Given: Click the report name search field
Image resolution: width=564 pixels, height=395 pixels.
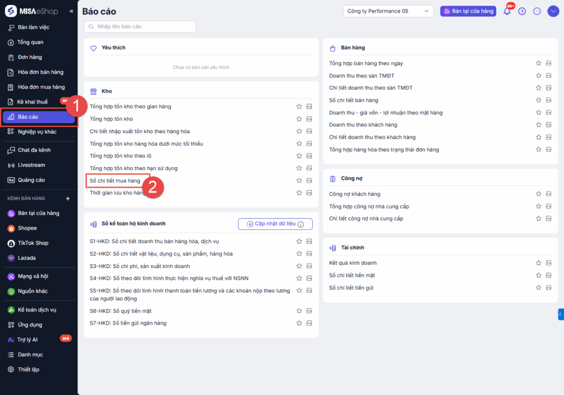Looking at the screenshot, I should pos(140,26).
